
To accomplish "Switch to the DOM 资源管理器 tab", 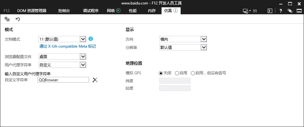I will pos(31,11).
